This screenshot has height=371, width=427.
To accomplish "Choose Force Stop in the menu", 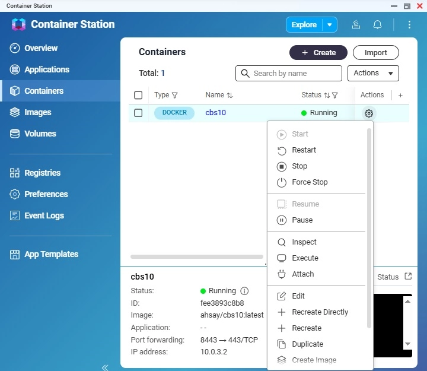I will [310, 182].
